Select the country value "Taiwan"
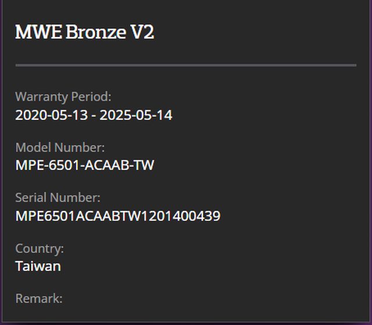 pos(38,266)
